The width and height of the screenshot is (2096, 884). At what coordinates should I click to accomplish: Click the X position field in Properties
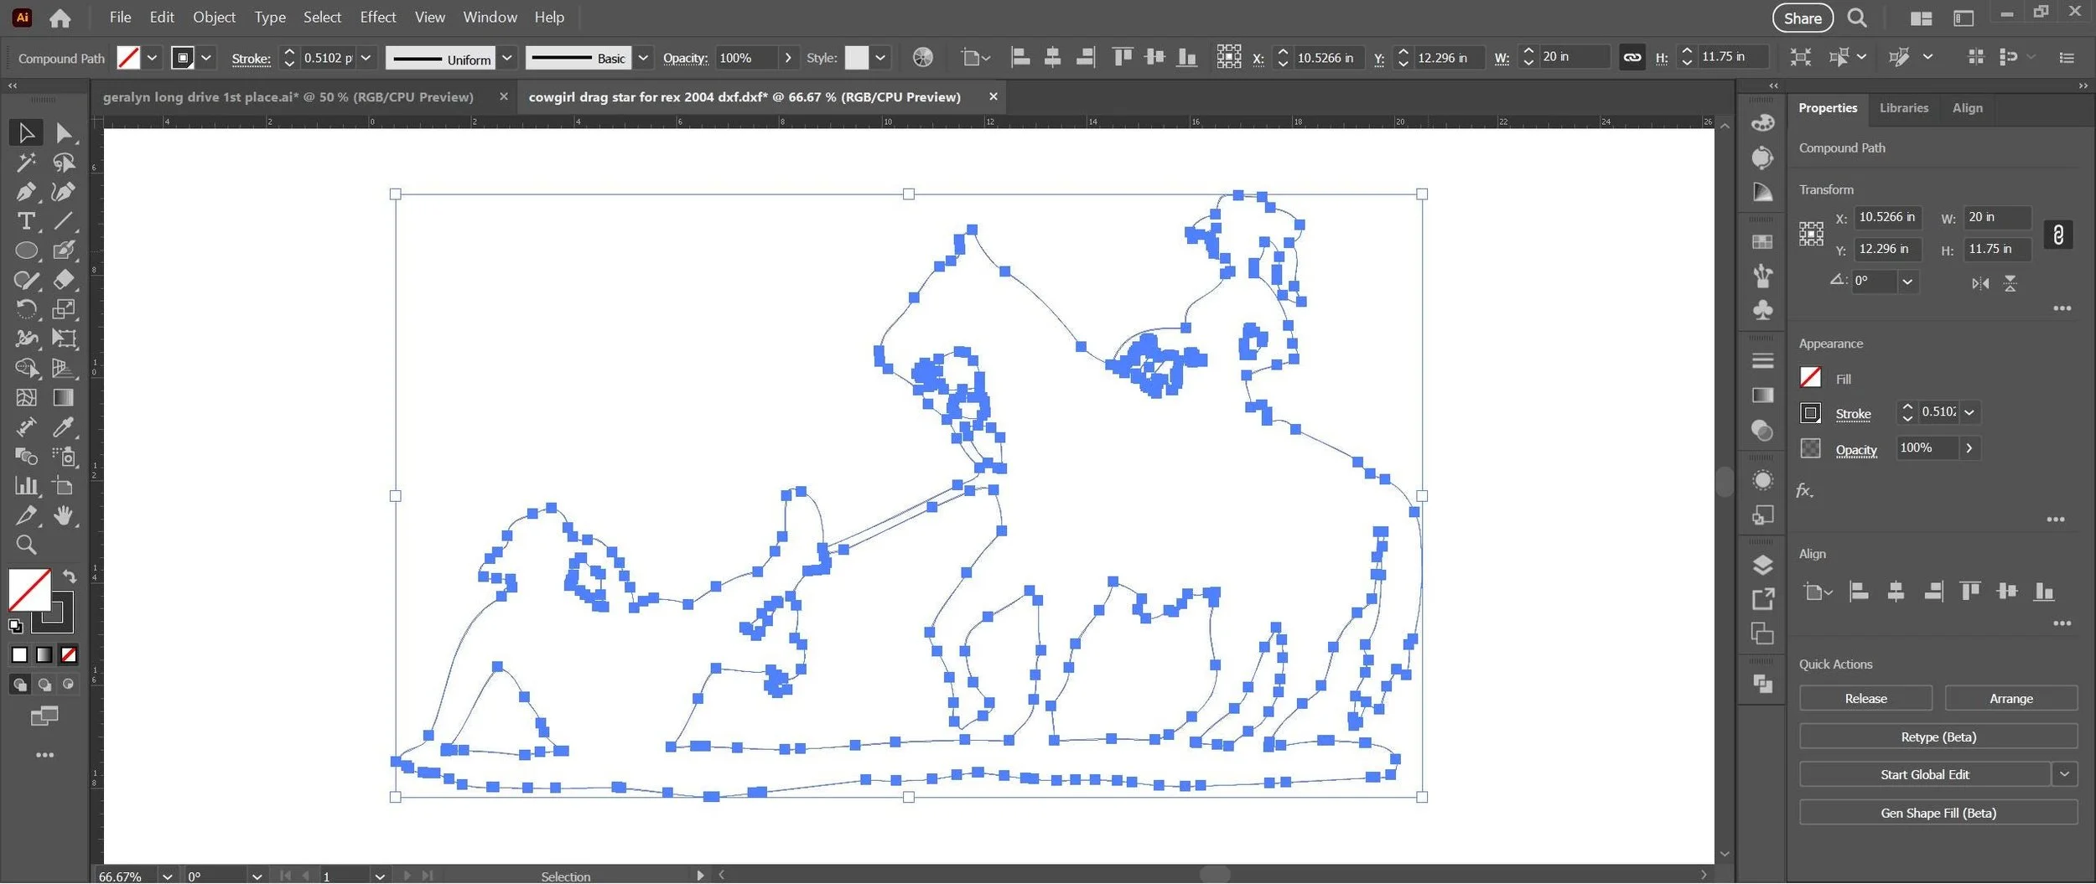point(1887,218)
